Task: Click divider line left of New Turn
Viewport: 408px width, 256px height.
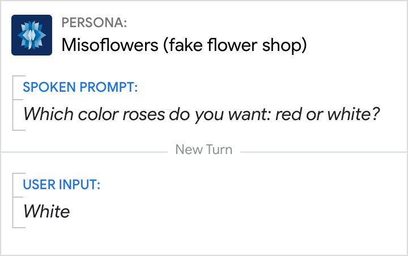Action: pyautogui.click(x=85, y=151)
